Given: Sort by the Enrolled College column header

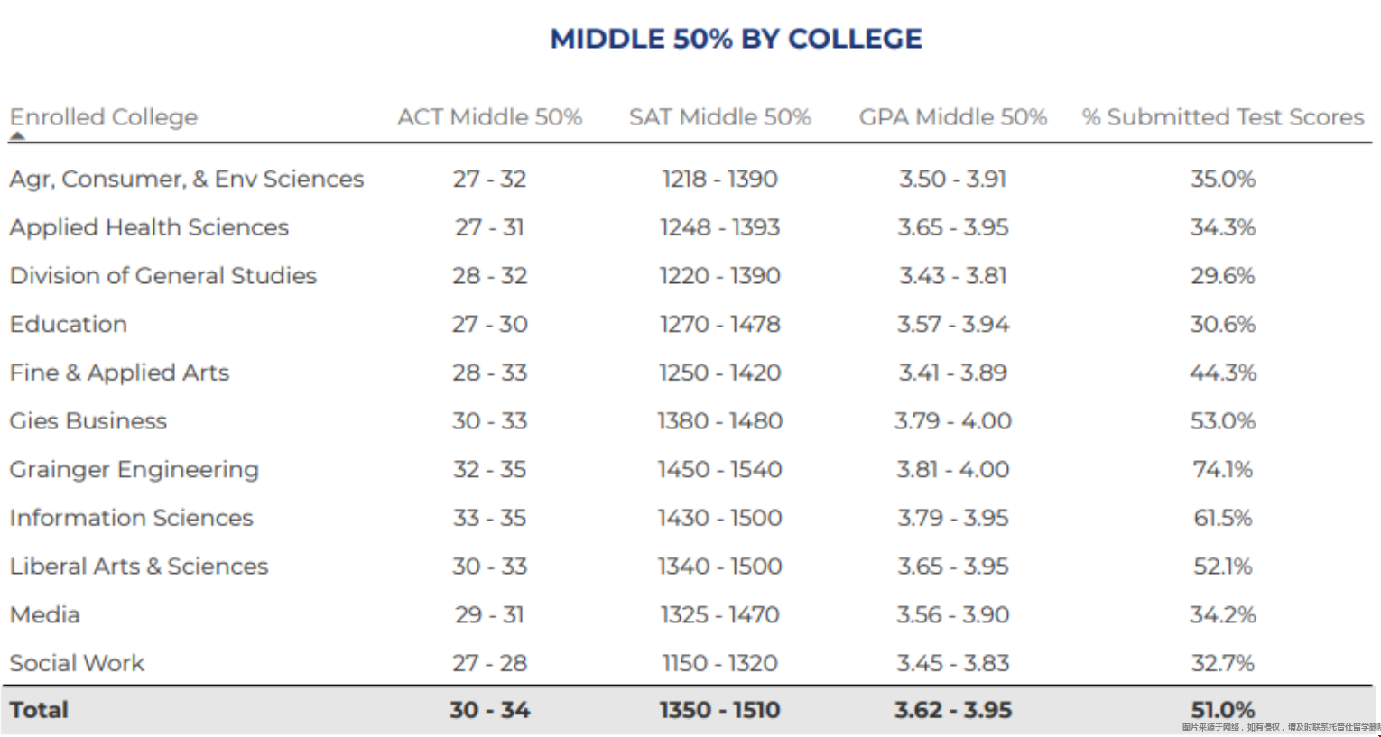Looking at the screenshot, I should (x=104, y=117).
